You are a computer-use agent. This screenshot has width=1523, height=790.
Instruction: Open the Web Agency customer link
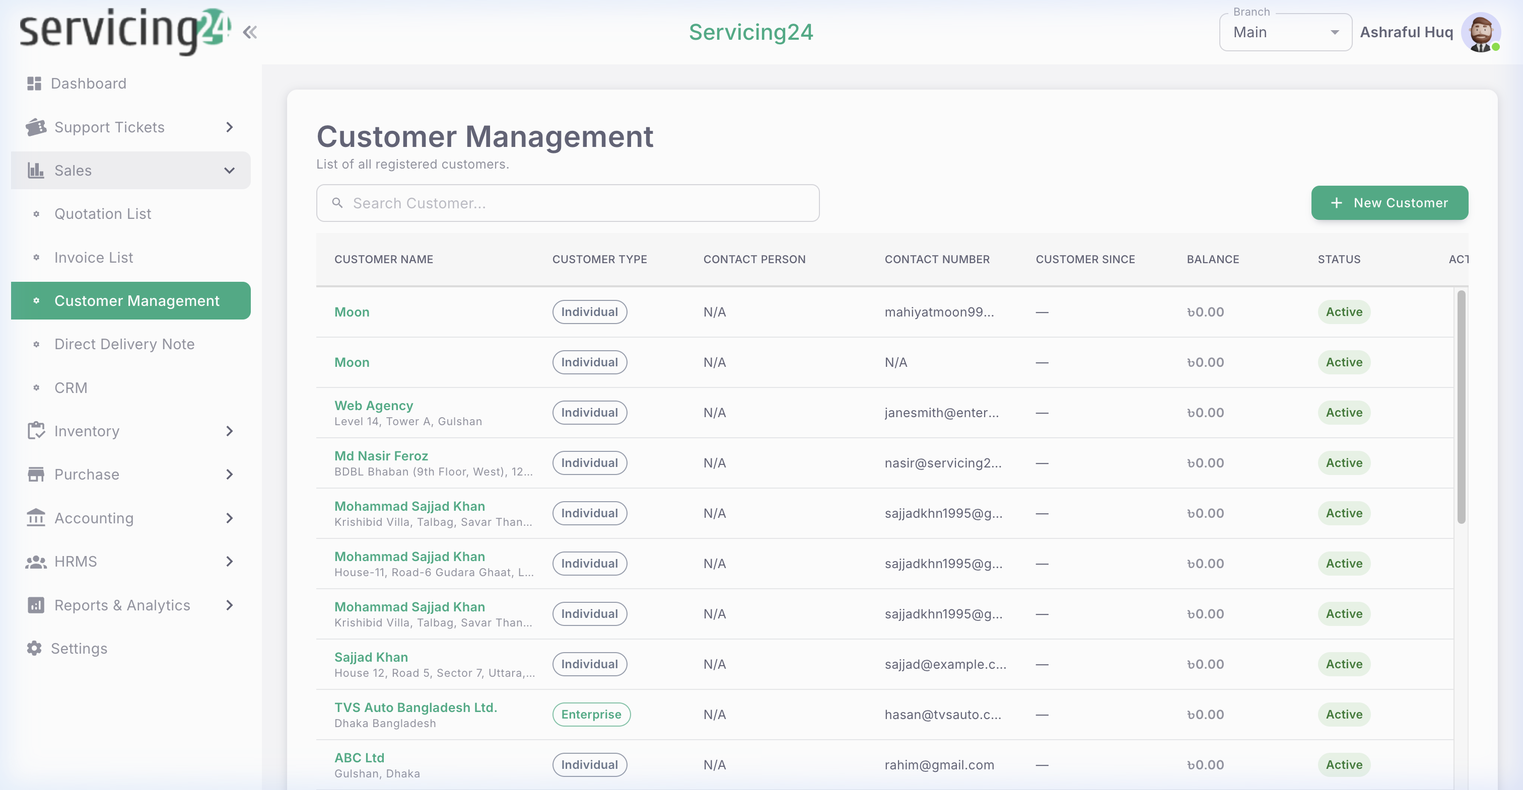pyautogui.click(x=374, y=406)
